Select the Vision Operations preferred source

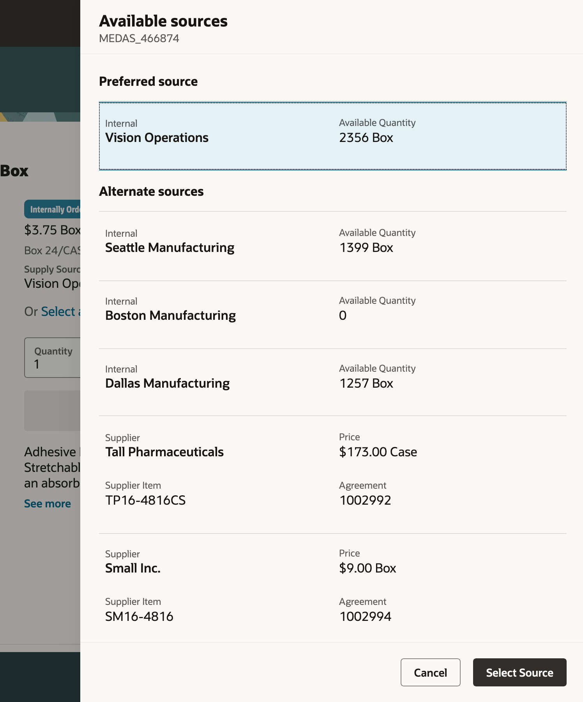tap(332, 136)
